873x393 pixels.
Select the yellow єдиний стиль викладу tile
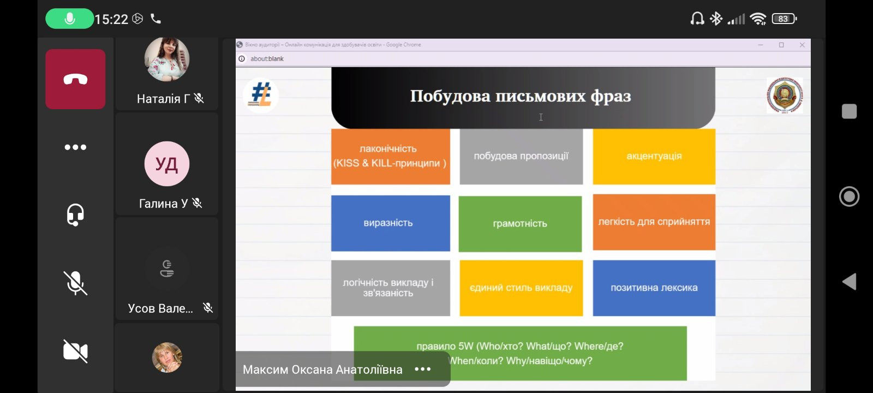point(521,288)
